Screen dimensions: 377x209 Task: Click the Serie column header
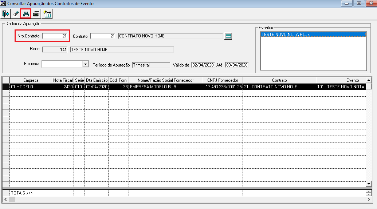pyautogui.click(x=79, y=80)
